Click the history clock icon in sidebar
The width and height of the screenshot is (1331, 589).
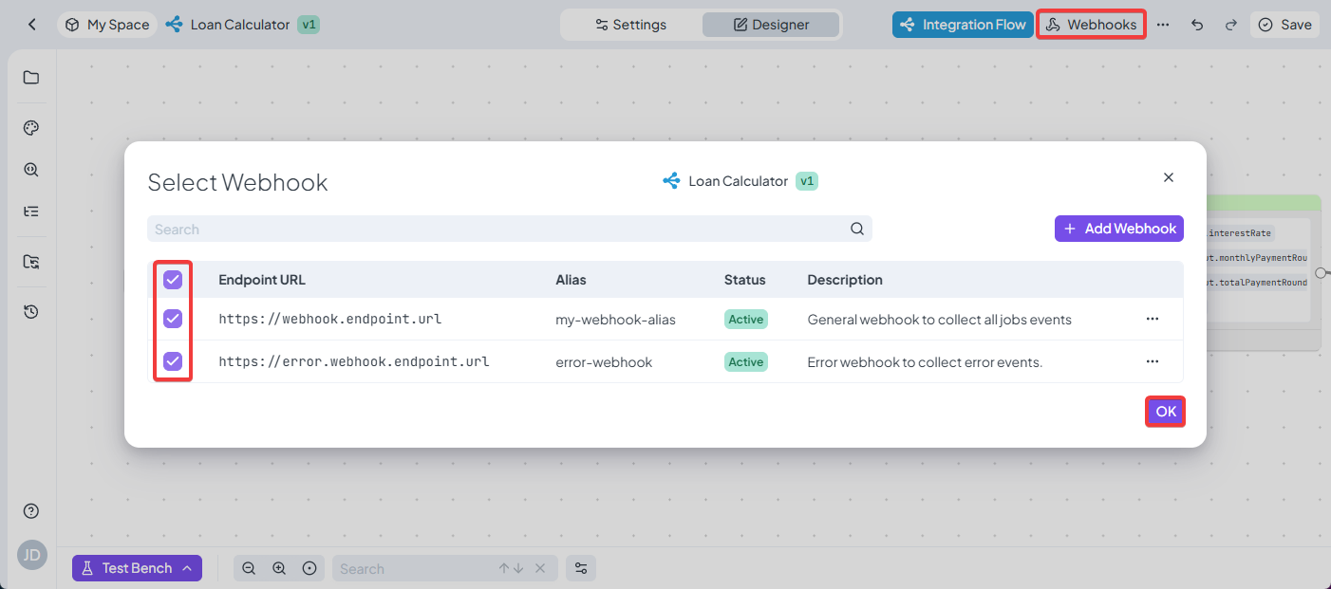(x=31, y=311)
